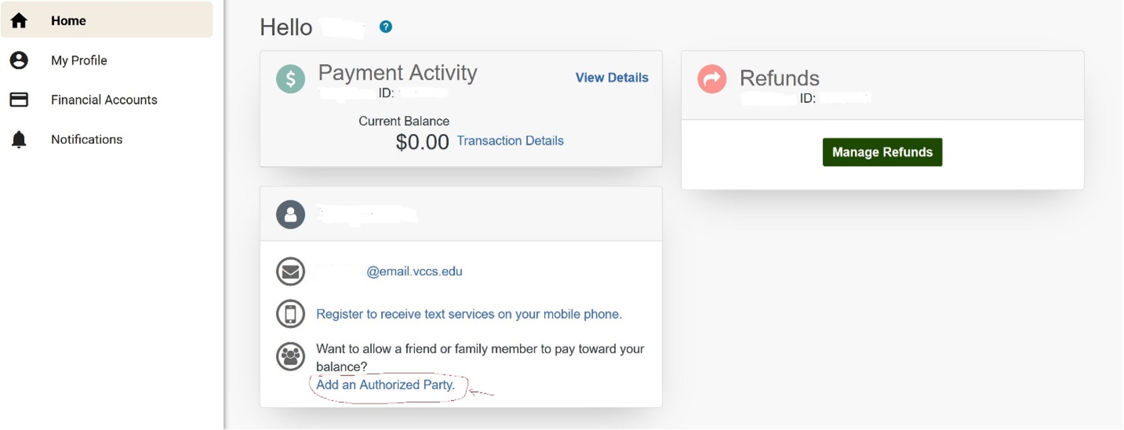The width and height of the screenshot is (1124, 430).
Task: Open the Home menu item
Action: coord(107,20)
